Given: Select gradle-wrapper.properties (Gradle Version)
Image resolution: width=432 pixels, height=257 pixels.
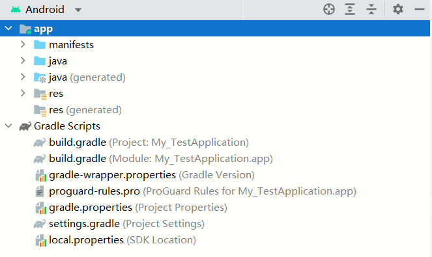Looking at the screenshot, I should click(x=152, y=175).
